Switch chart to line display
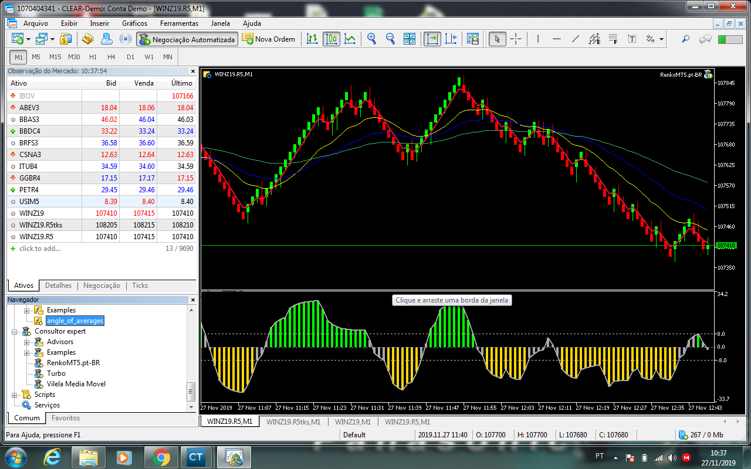 (350, 39)
